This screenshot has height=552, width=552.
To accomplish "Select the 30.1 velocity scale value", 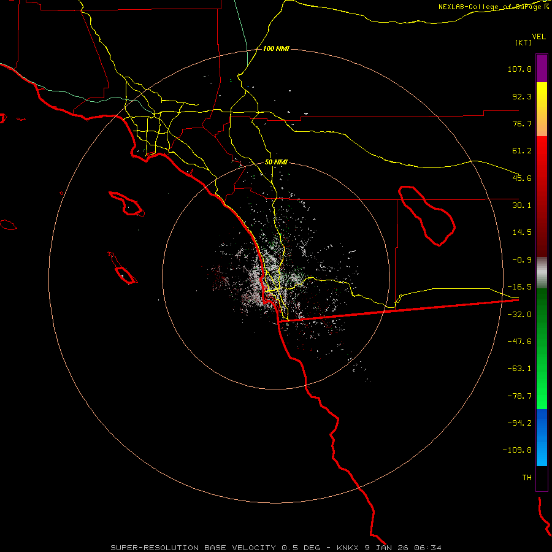I will [x=522, y=205].
